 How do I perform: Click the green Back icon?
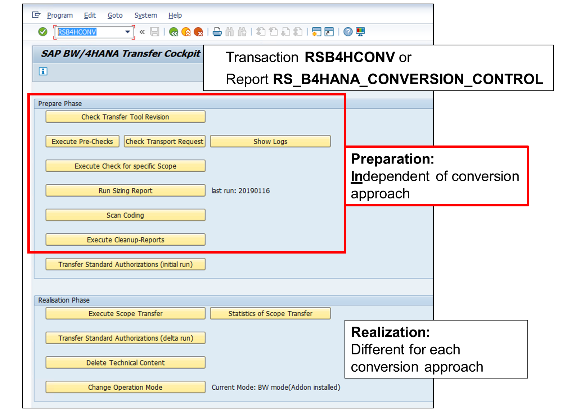(x=174, y=32)
